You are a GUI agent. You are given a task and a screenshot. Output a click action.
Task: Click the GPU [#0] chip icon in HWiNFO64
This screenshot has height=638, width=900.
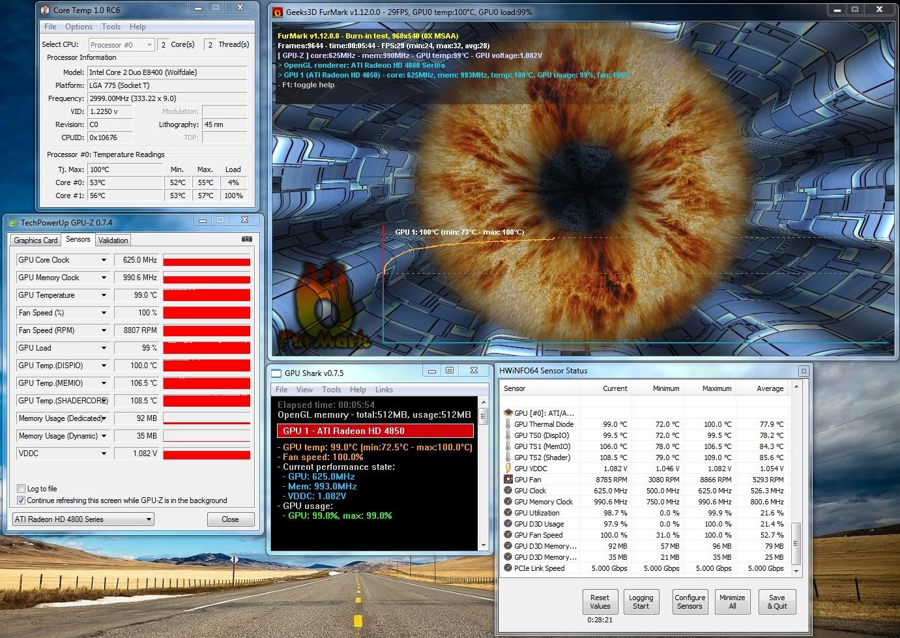point(508,413)
